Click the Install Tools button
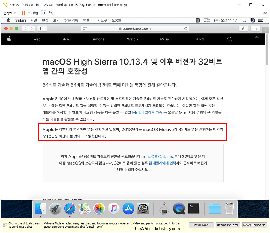Image resolution: width=270 pixels, height=233 pixels. tap(201, 225)
